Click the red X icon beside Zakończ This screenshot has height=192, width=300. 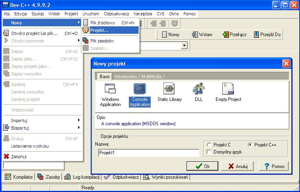[6, 156]
